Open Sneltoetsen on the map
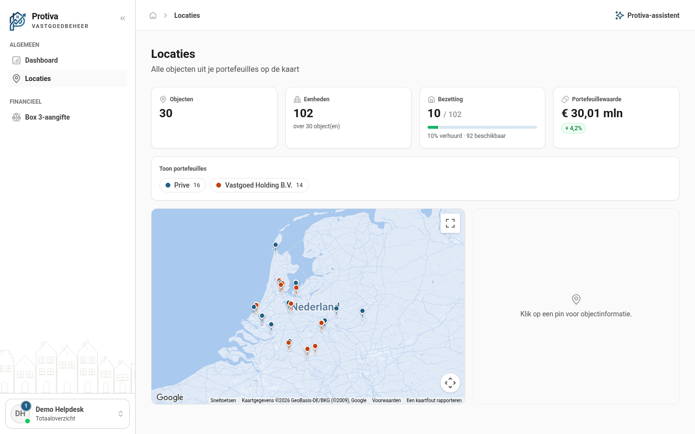The image size is (695, 434). tap(223, 400)
